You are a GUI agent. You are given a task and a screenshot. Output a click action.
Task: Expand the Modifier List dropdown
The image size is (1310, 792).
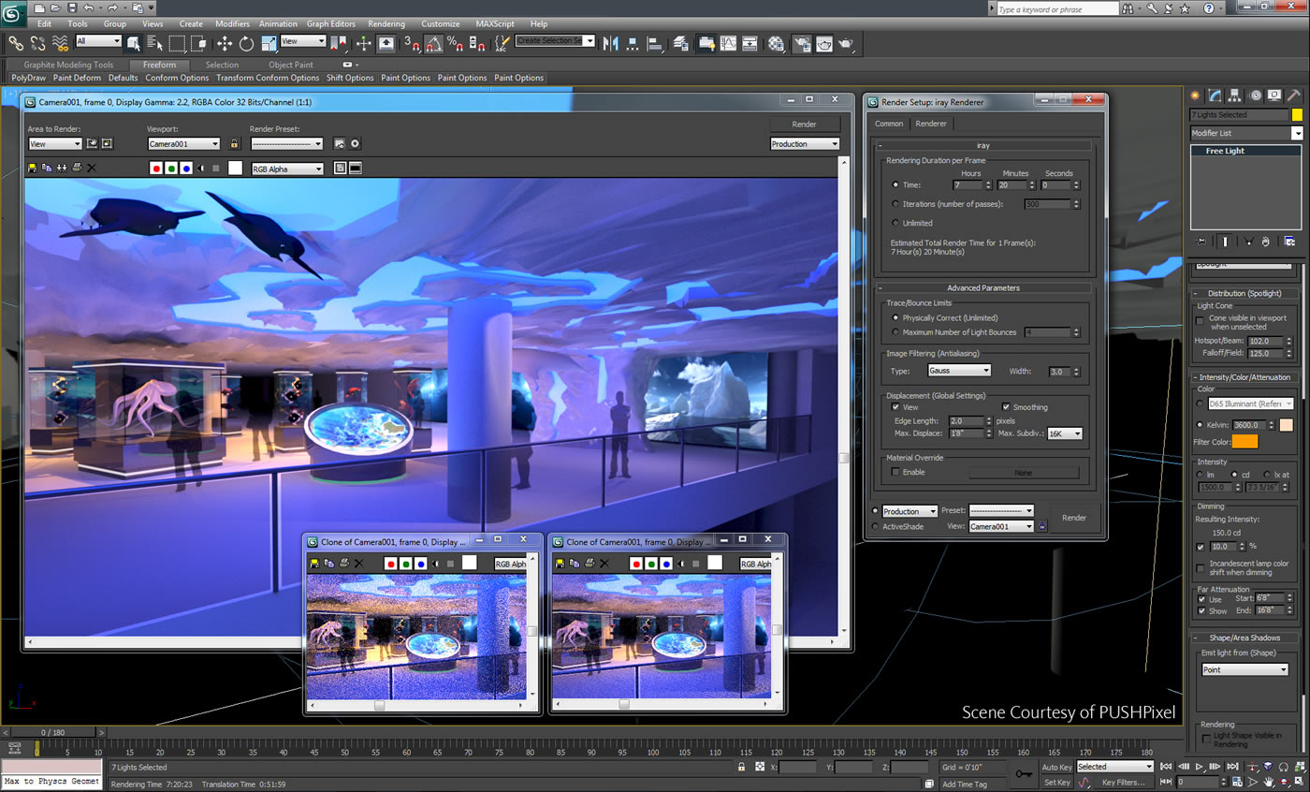coord(1246,133)
